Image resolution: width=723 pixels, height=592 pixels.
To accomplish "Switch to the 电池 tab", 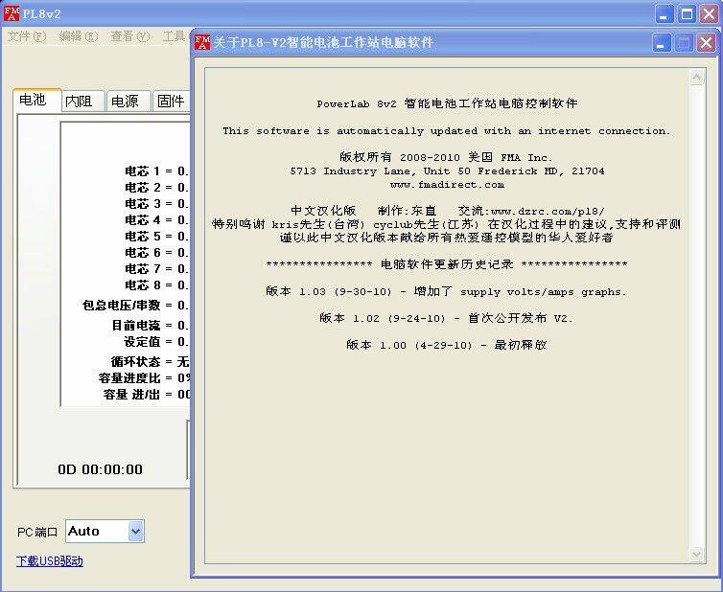I will [35, 100].
